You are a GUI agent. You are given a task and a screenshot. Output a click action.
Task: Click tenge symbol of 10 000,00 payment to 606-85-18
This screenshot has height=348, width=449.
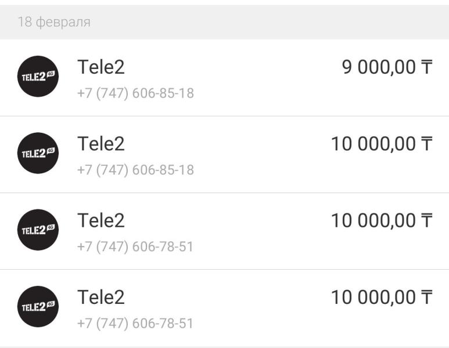click(x=426, y=143)
